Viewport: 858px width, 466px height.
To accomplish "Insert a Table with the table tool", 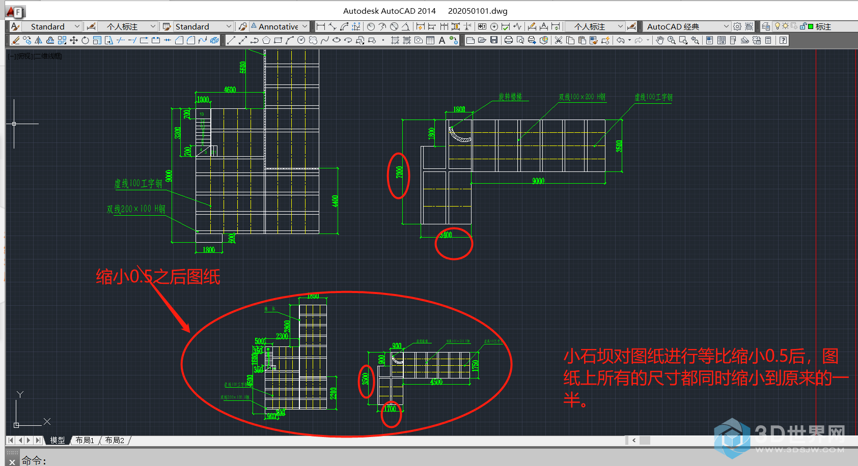I will coord(430,40).
